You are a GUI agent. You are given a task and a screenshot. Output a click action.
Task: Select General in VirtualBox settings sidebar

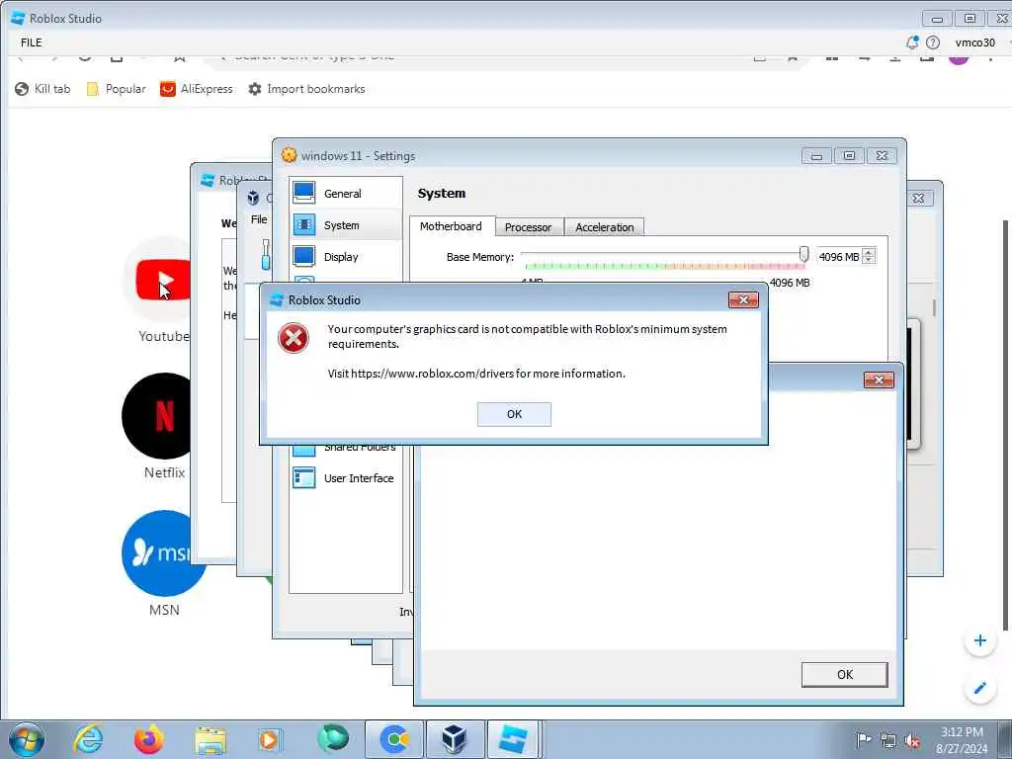[346, 193]
